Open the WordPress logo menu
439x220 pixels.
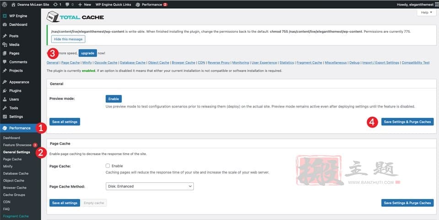tap(5, 5)
